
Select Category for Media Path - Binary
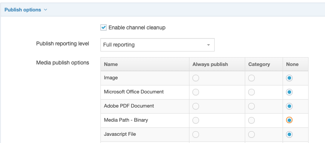pyautogui.click(x=251, y=120)
